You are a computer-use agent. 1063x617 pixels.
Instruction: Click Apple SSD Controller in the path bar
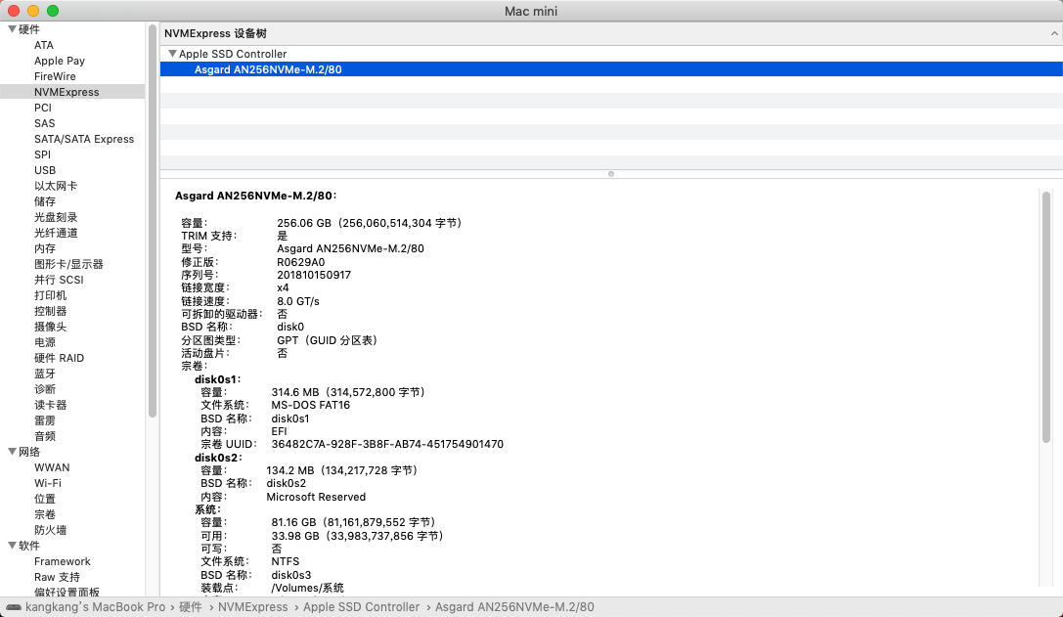coord(361,607)
